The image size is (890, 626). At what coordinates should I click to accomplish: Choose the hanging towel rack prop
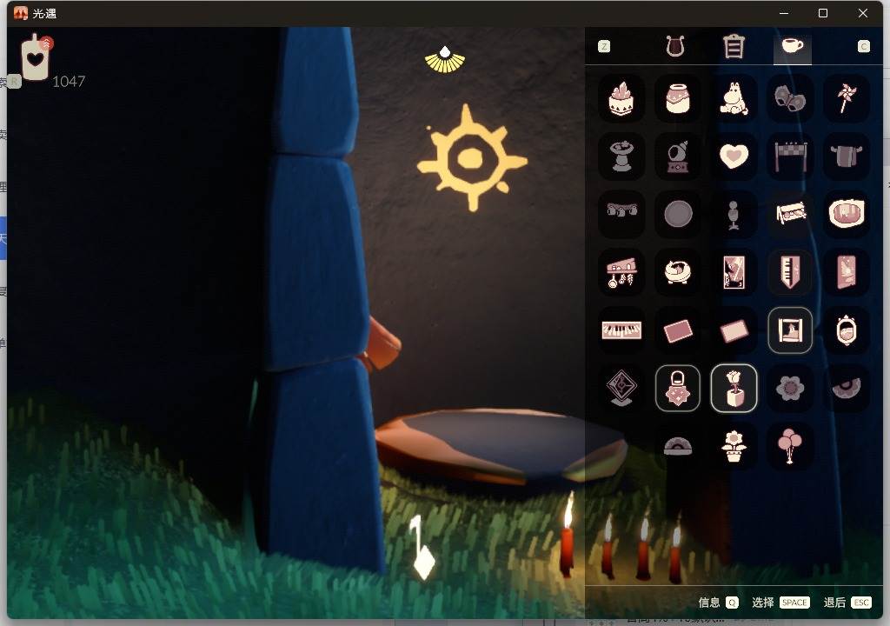click(x=847, y=156)
